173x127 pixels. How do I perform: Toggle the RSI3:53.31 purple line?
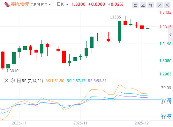point(97,81)
